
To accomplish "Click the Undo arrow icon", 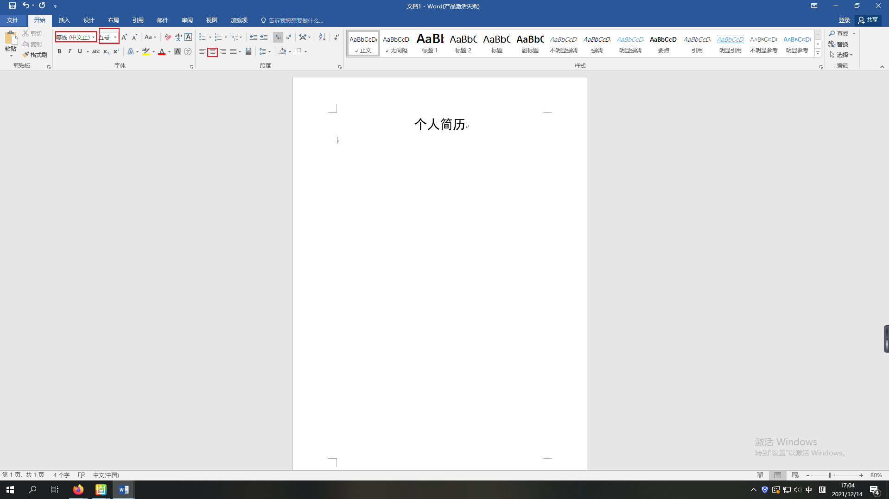I will tap(26, 6).
